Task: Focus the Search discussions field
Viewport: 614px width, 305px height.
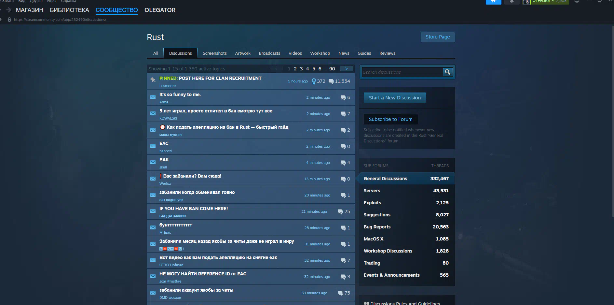Action: [403, 72]
